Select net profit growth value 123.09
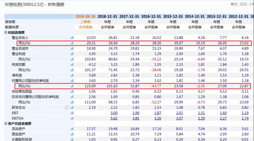Screen dimensions: 254x141 (90, 86)
